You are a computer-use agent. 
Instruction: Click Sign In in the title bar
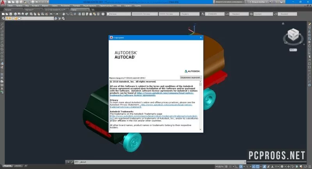(x=257, y=2)
